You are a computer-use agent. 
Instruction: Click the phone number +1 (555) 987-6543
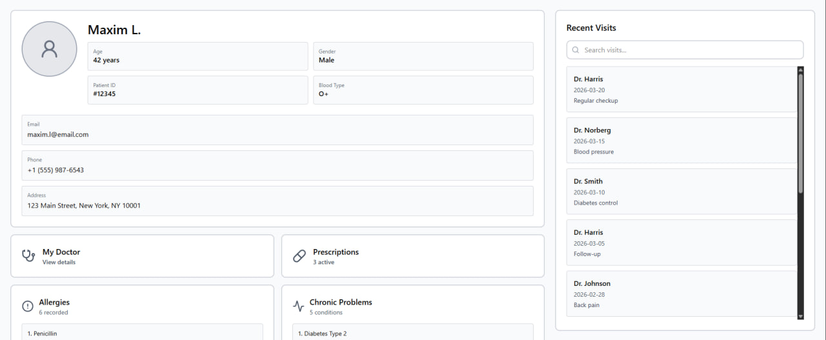point(55,170)
